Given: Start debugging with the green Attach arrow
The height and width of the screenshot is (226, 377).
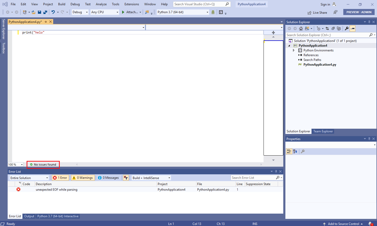Looking at the screenshot, I should point(123,12).
